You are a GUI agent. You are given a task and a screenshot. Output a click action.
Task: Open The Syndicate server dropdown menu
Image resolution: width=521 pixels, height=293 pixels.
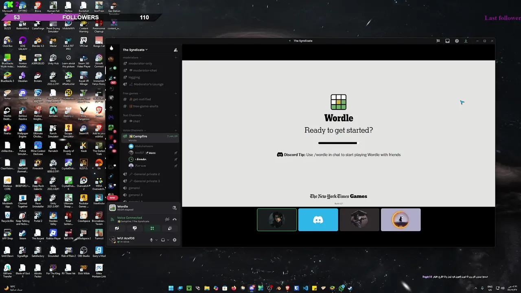click(x=135, y=50)
